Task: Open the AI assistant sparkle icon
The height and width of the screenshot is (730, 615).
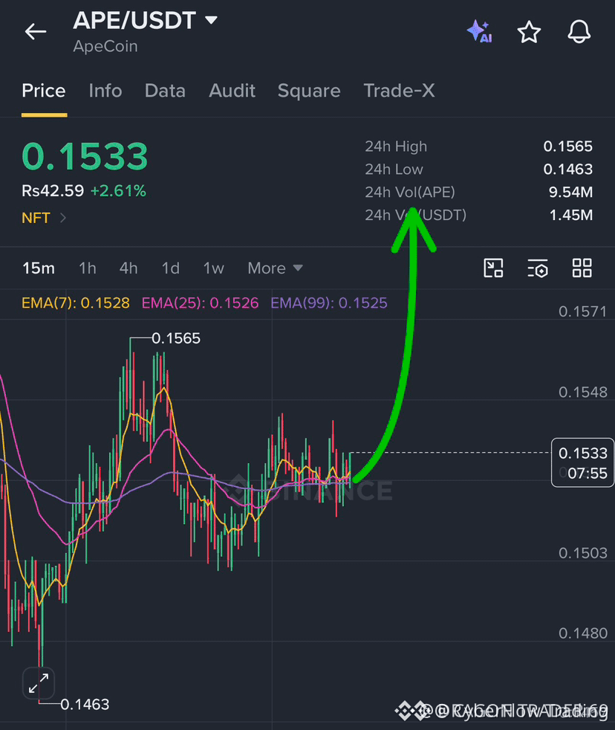Action: (x=479, y=32)
